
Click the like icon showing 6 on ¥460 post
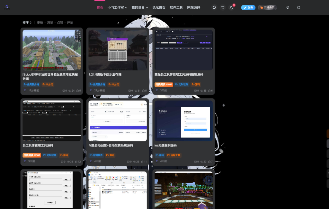[209, 91]
